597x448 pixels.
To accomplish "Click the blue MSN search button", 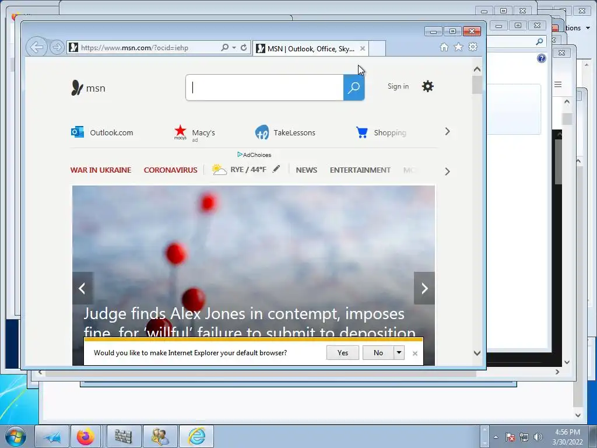I will 354,87.
